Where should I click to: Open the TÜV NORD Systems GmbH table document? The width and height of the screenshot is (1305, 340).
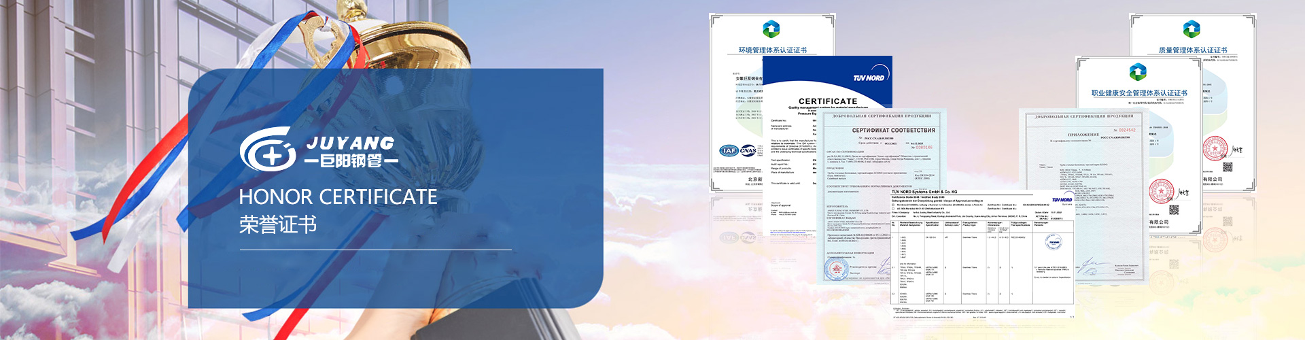[982, 255]
